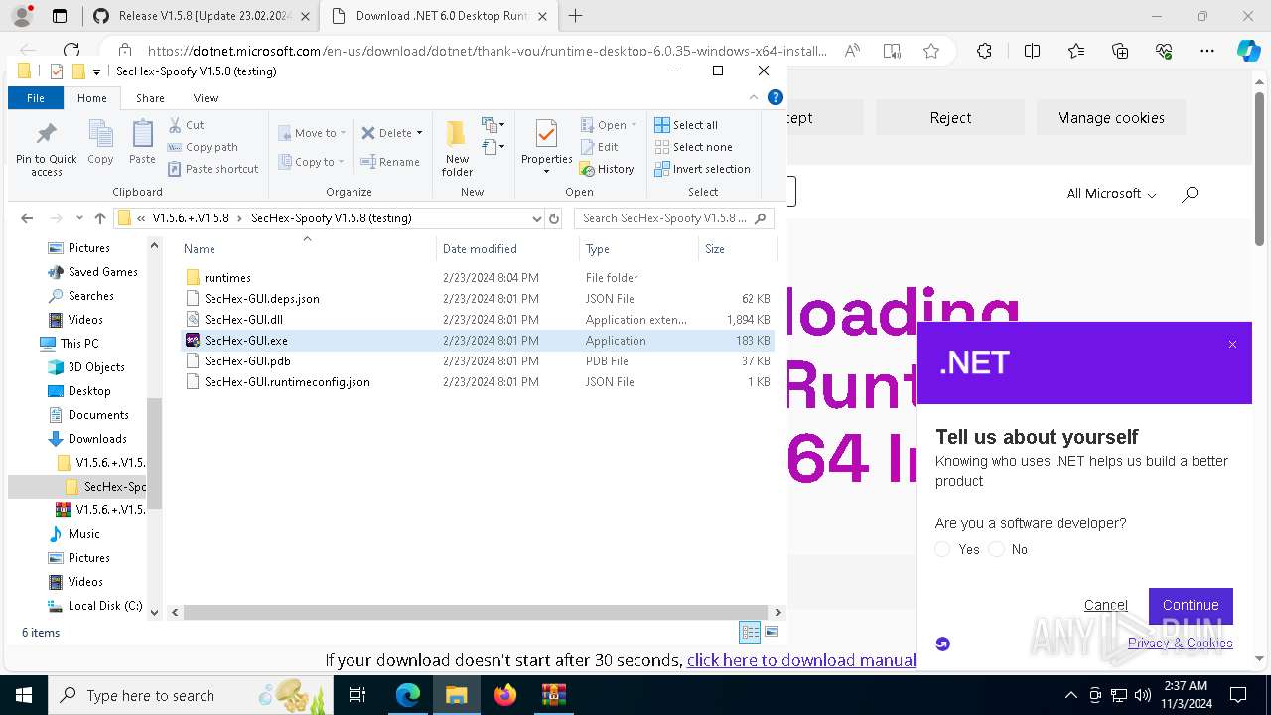
Task: Select SecHex-GUI.runtimeconfig.json file
Action: pos(287,382)
